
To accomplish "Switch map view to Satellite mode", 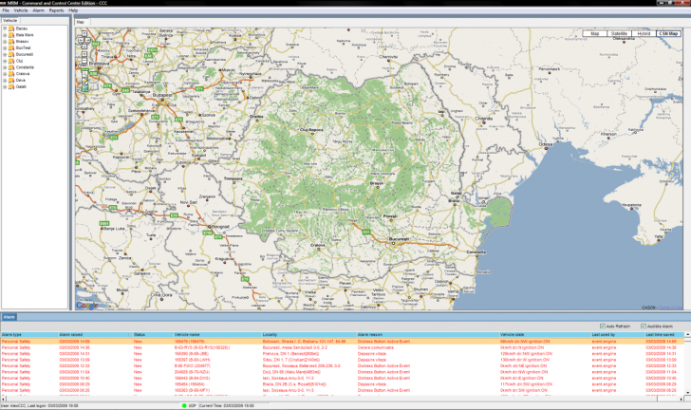I will 619,33.
